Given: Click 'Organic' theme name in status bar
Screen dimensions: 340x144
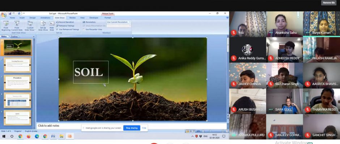Looking at the screenshot, I should coord(18,131).
